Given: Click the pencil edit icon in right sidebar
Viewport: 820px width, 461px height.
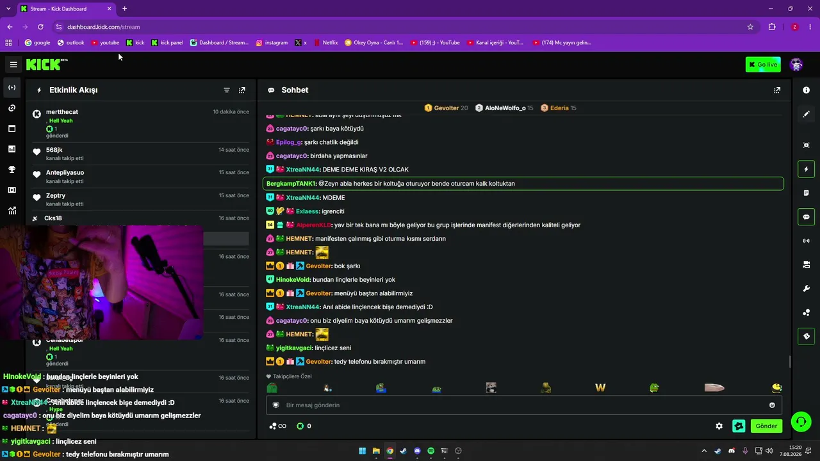Looking at the screenshot, I should pyautogui.click(x=806, y=114).
